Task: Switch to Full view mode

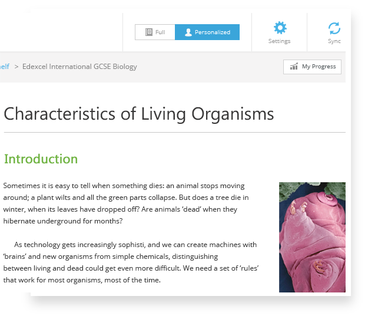Action: tap(155, 32)
